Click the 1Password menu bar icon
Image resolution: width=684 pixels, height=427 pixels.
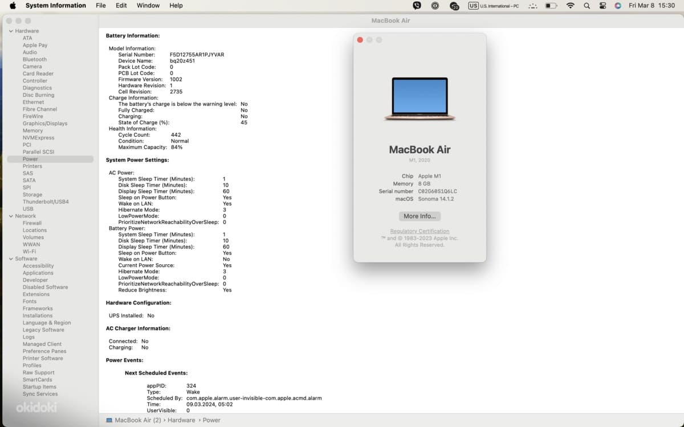click(435, 5)
